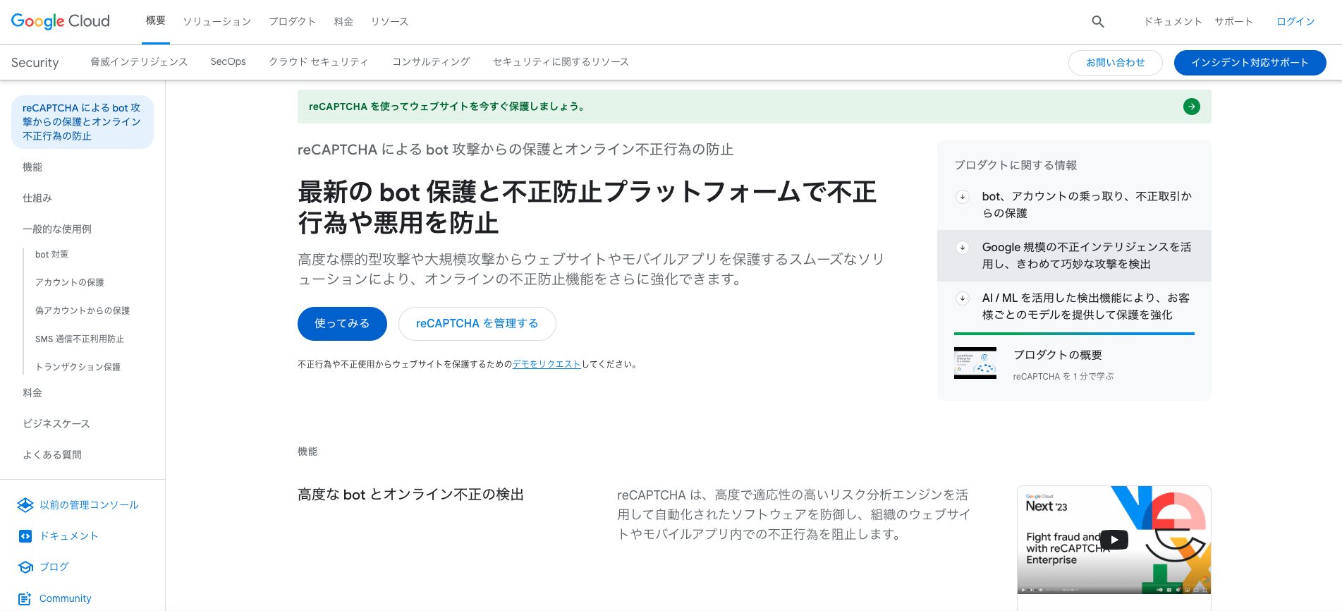Image resolution: width=1342 pixels, height=611 pixels.
Task: Open SecOps menu item
Action: (228, 62)
